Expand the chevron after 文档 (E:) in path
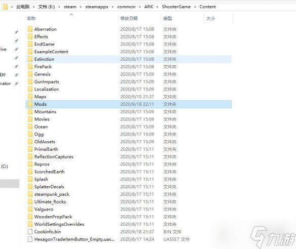Screen dimensions: 296x249 tap(59, 7)
